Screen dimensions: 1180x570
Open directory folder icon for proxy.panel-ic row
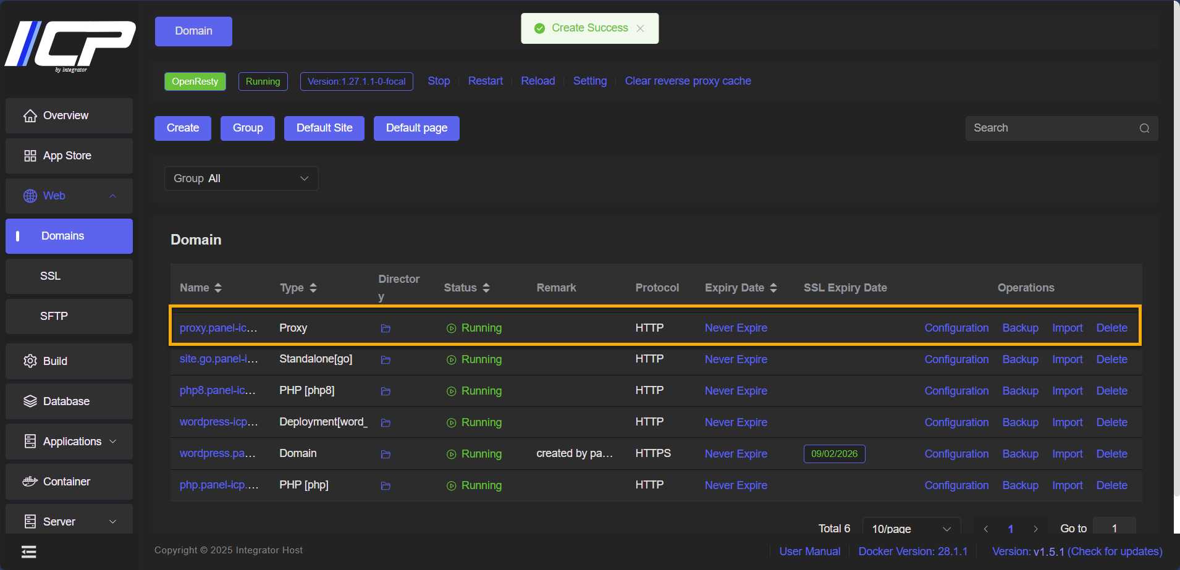pyautogui.click(x=386, y=329)
